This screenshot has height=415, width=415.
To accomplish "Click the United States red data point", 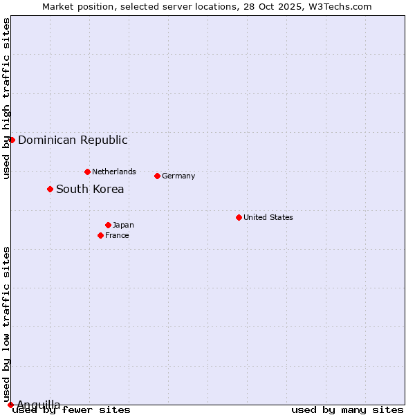I will click(239, 217).
